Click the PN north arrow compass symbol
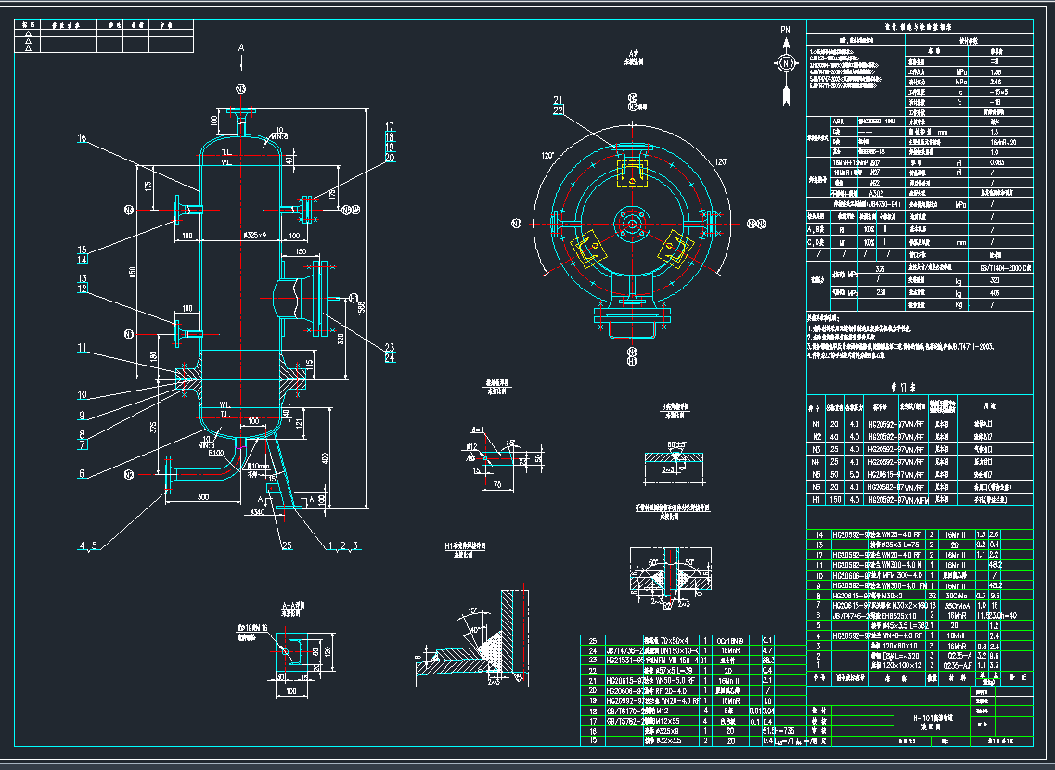 click(786, 63)
